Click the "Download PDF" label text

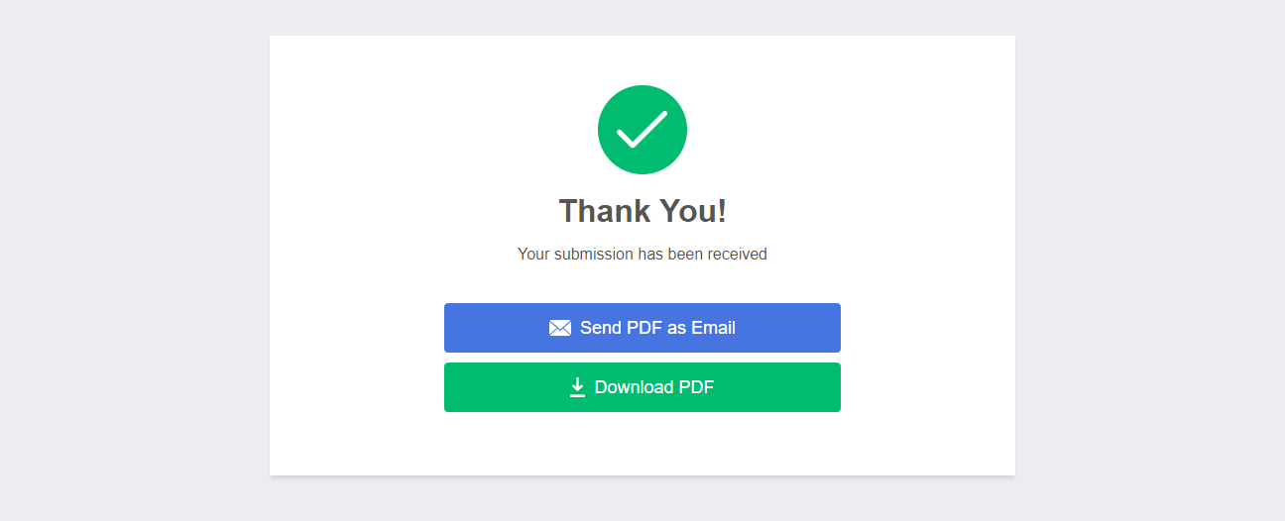pos(654,387)
